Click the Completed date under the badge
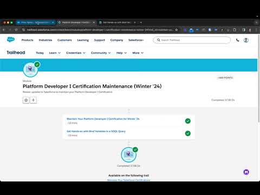Screen dimensions: 260x195 pos(128,166)
